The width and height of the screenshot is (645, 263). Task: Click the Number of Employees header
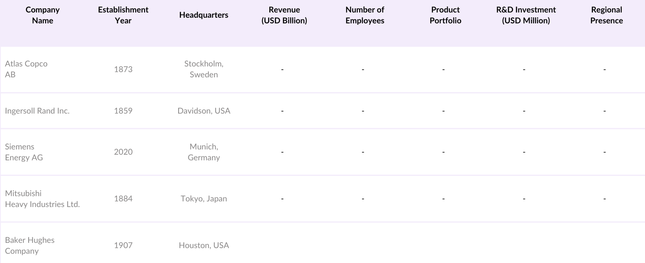coord(365,15)
